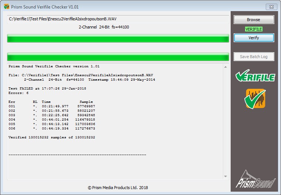Select the 'Errors: 6' line
The width and height of the screenshot is (281, 195).
[x=19, y=93]
